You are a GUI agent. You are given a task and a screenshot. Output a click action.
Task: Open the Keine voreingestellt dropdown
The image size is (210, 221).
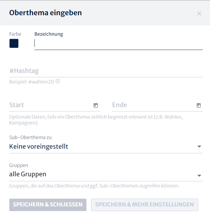pos(106,147)
